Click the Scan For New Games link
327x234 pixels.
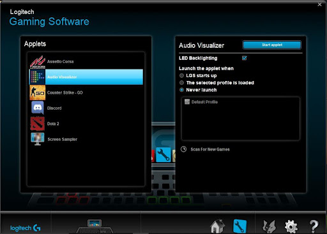tap(210, 149)
